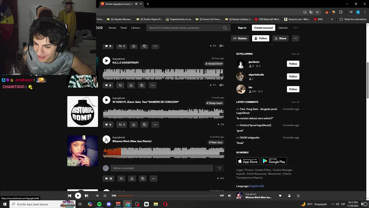
Task: View all latest comments
Action: pos(295,102)
